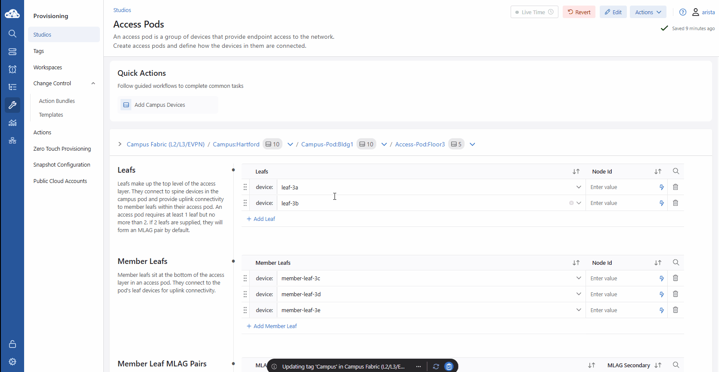
Task: Click lightning icon for member-leaf-3c Node Id
Action: (662, 279)
